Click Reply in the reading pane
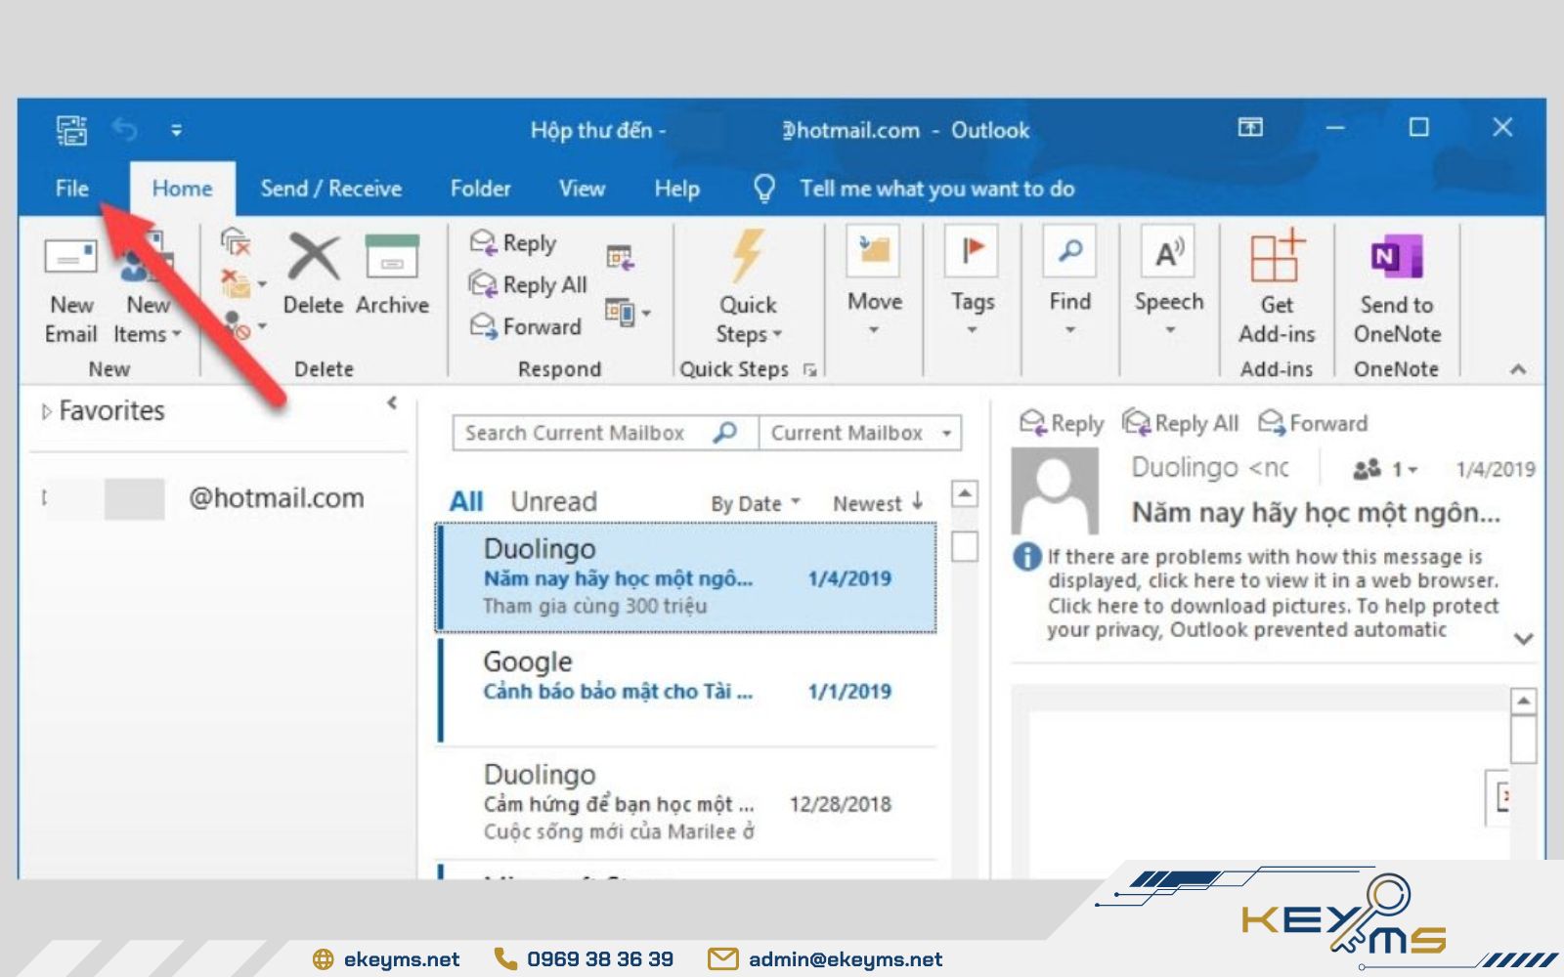Image resolution: width=1564 pixels, height=977 pixels. pos(1062,423)
